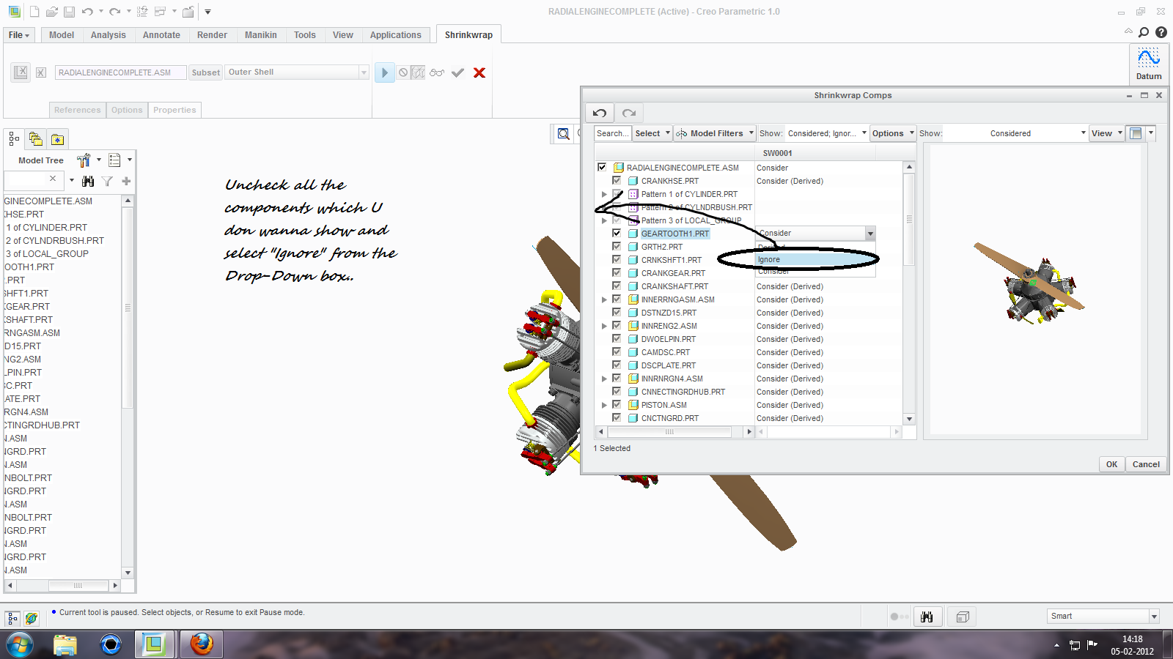Open the Select dropdown in Shrinkwrap Comps
Viewport: 1173px width, 659px height.
652,133
